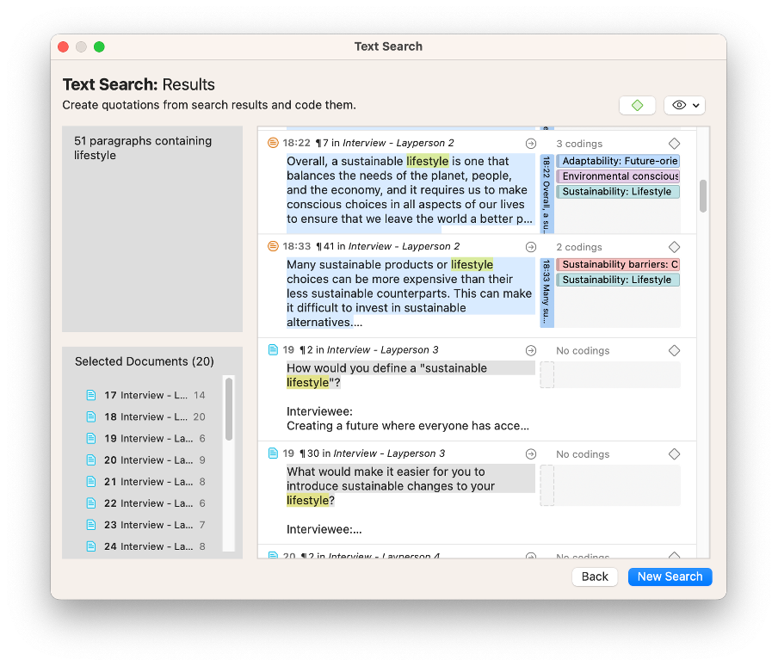This screenshot has height=666, width=778.
Task: Click quotation icon of 18:22 result
Action: click(x=273, y=143)
